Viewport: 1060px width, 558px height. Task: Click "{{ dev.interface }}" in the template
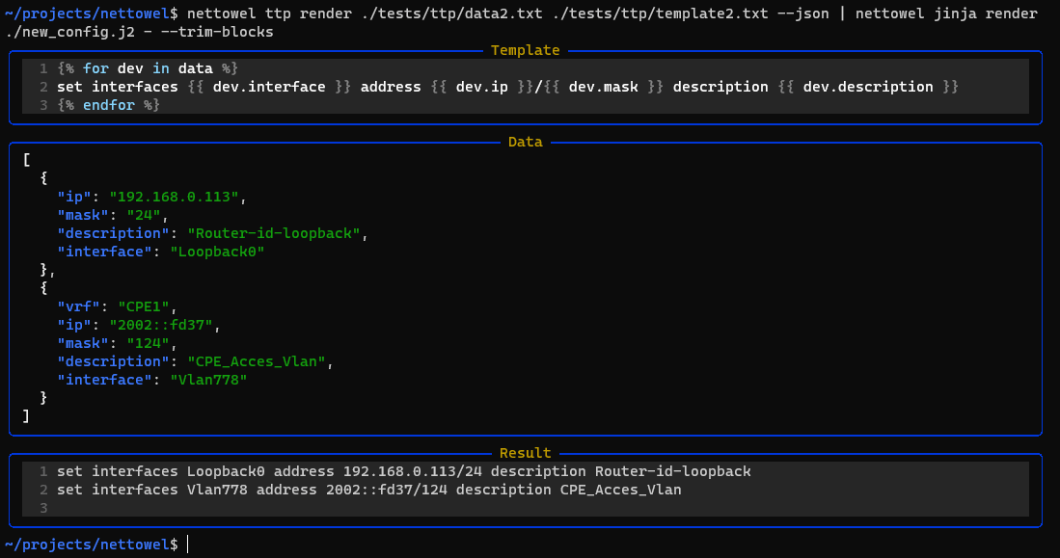(x=269, y=87)
